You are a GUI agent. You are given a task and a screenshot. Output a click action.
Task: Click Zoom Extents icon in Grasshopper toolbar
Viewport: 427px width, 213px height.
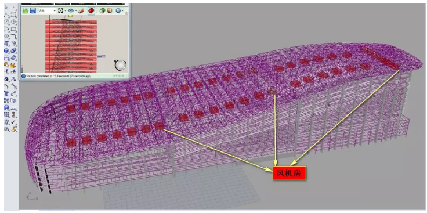pyautogui.click(x=60, y=10)
